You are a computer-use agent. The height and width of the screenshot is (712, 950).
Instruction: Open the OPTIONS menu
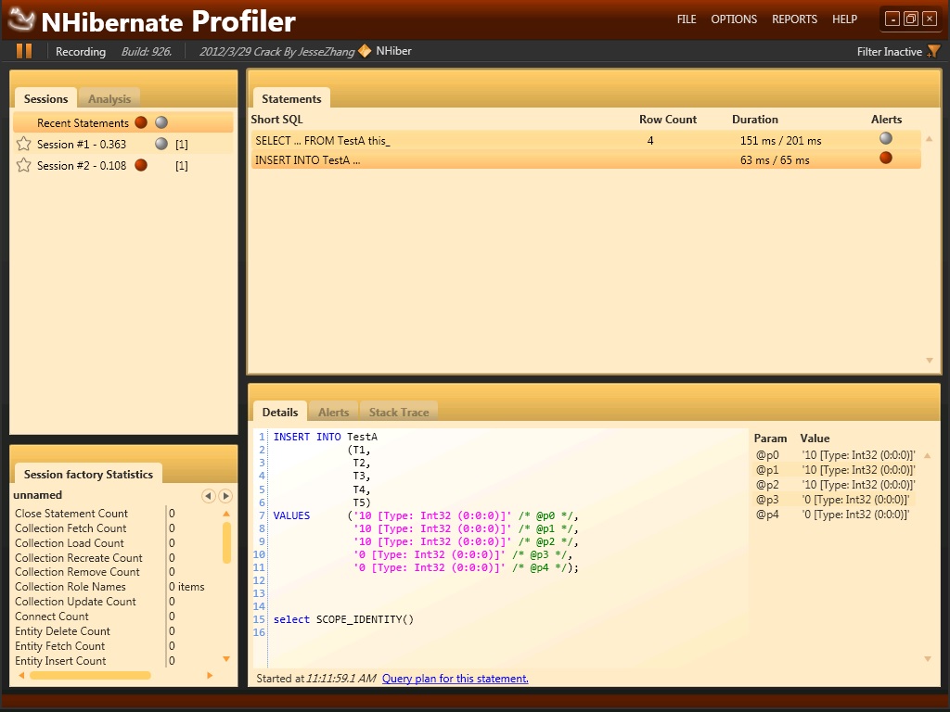point(734,19)
